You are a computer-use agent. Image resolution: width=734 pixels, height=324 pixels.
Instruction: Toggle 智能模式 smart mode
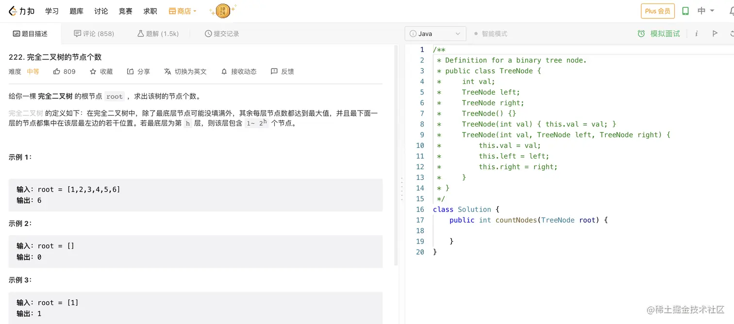click(x=490, y=33)
